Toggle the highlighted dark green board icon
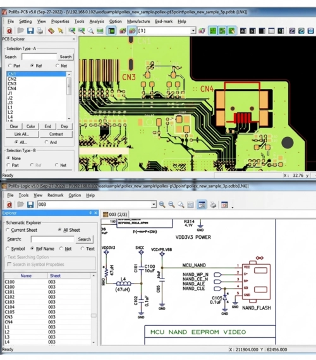This screenshot has height=360, width=316. point(111,30)
